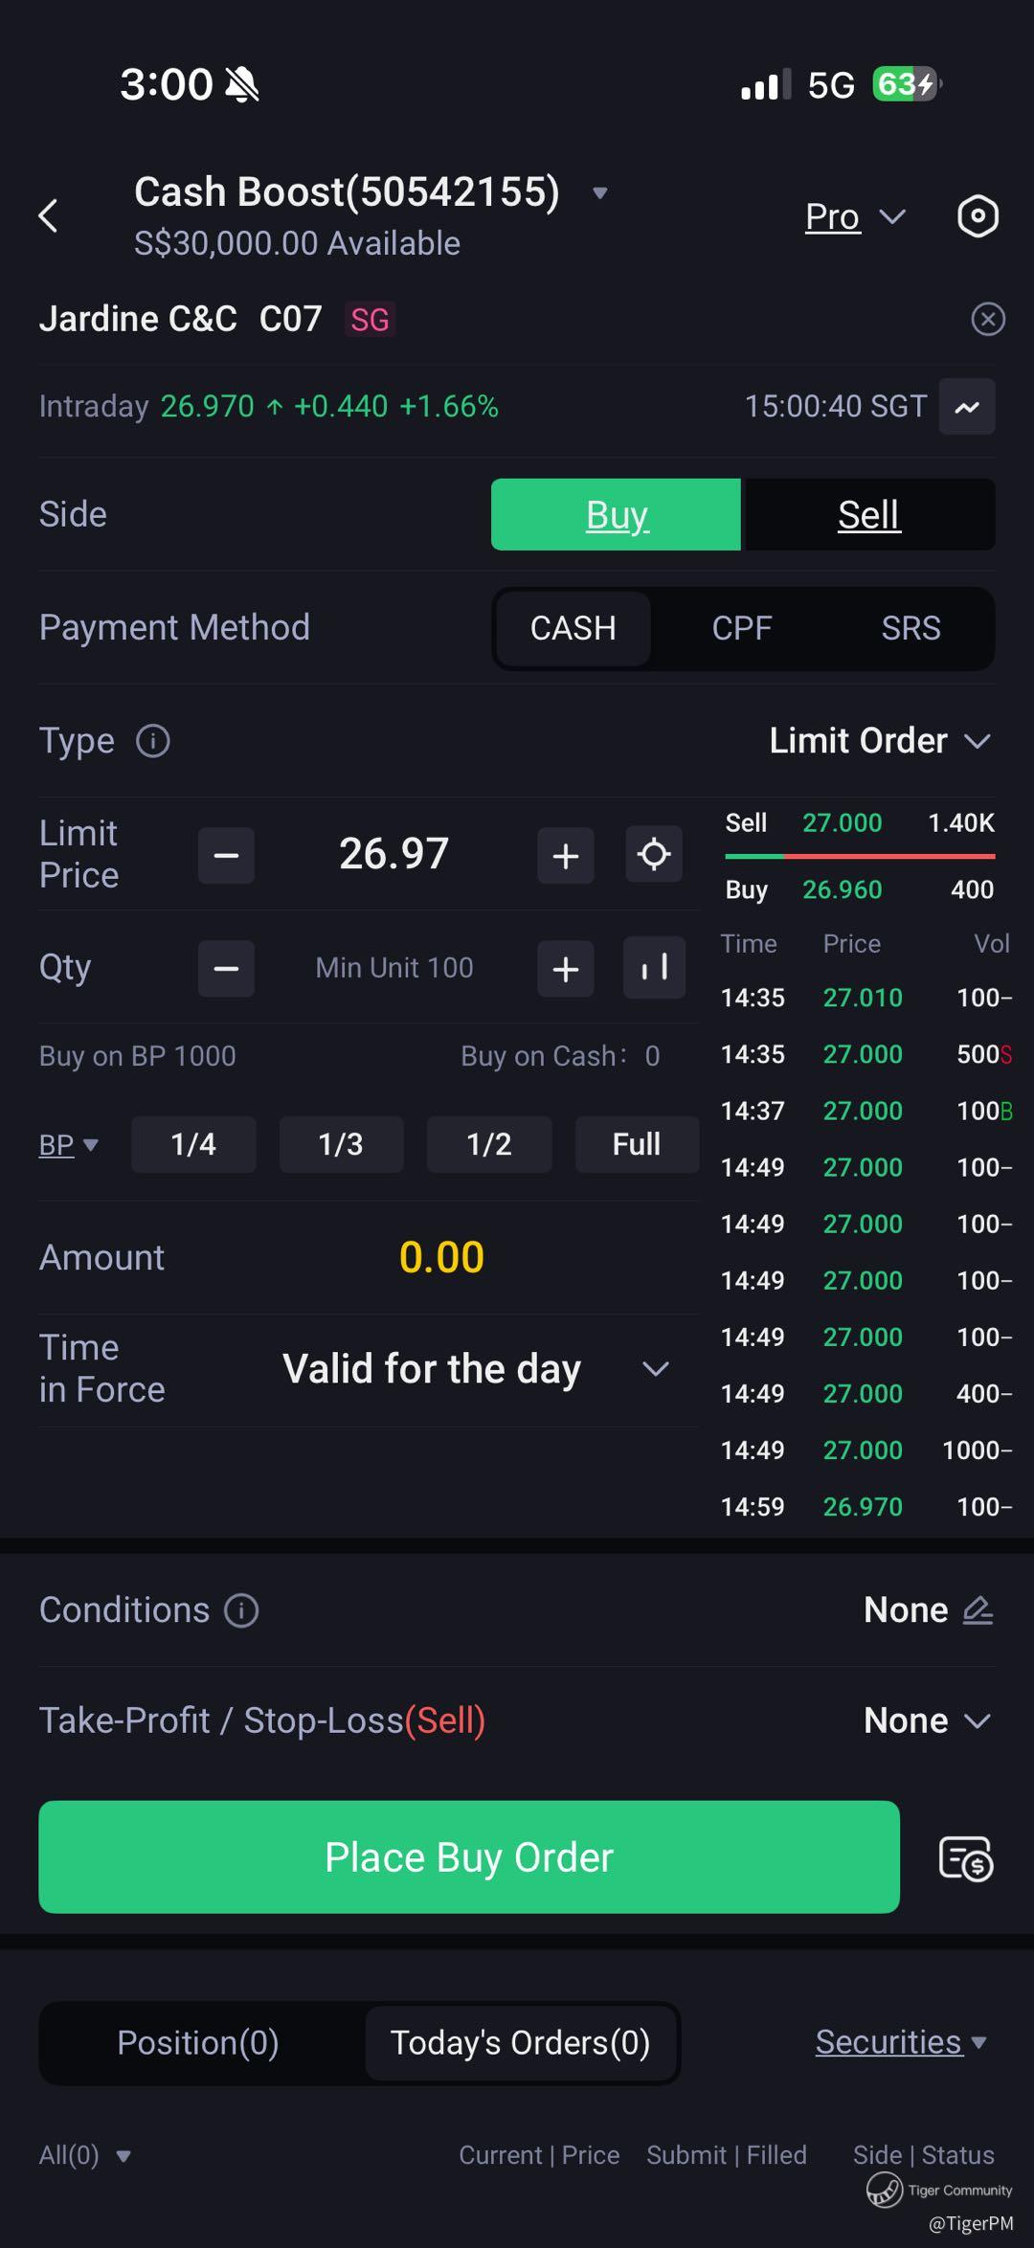1034x2248 pixels.
Task: Open the intraday mini chart icon
Action: click(x=967, y=407)
